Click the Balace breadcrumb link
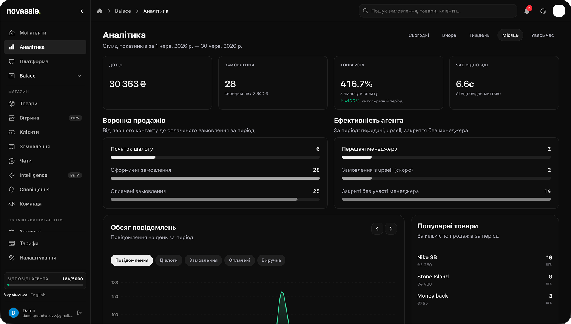This screenshot has height=324, width=571. (123, 11)
